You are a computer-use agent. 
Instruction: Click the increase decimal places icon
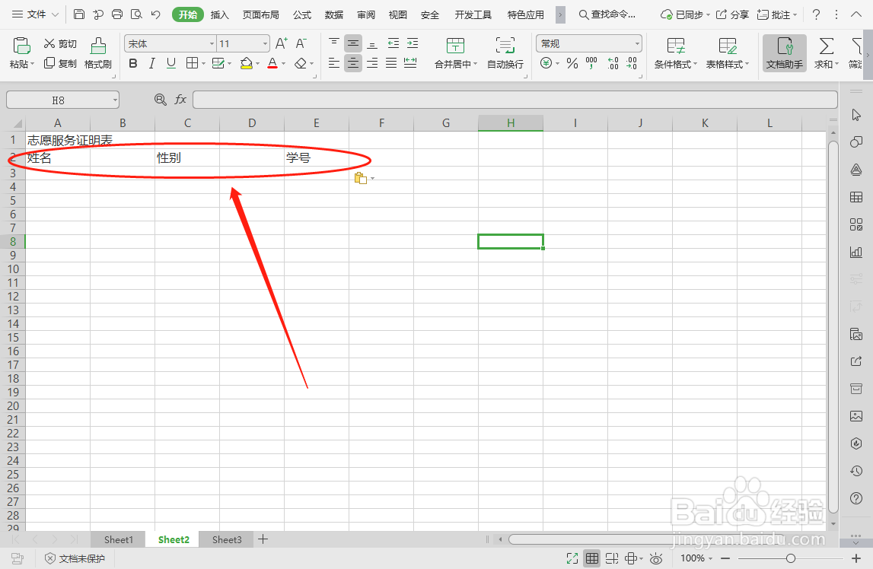click(613, 63)
